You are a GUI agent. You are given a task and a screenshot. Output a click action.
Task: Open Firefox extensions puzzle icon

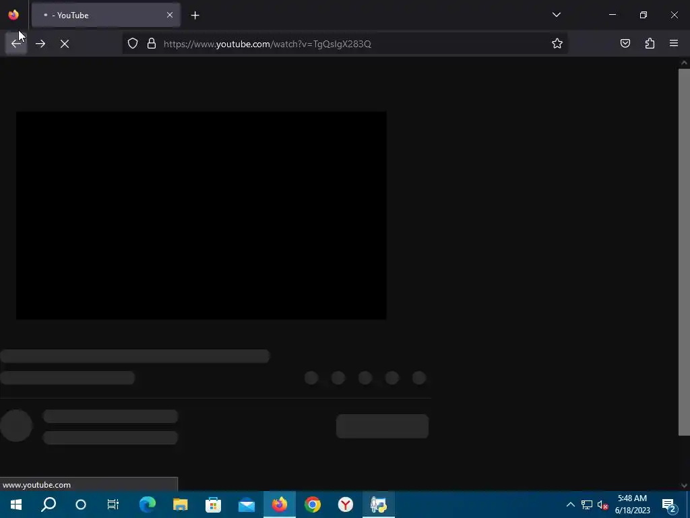650,43
